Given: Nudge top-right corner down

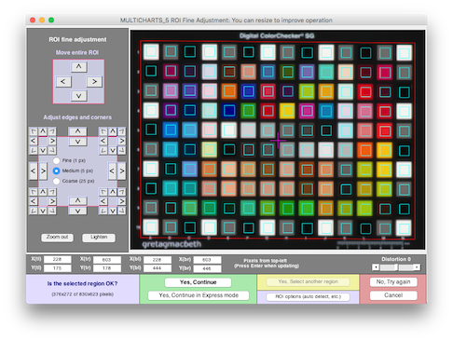Looking at the screenshot, I should (113, 151).
